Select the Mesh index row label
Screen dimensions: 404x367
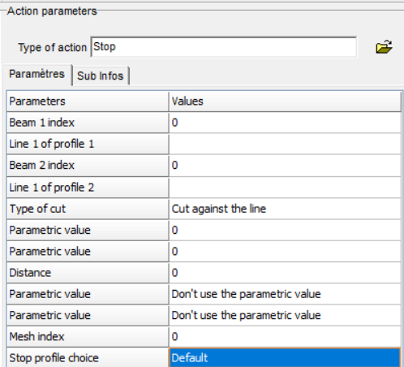point(88,337)
